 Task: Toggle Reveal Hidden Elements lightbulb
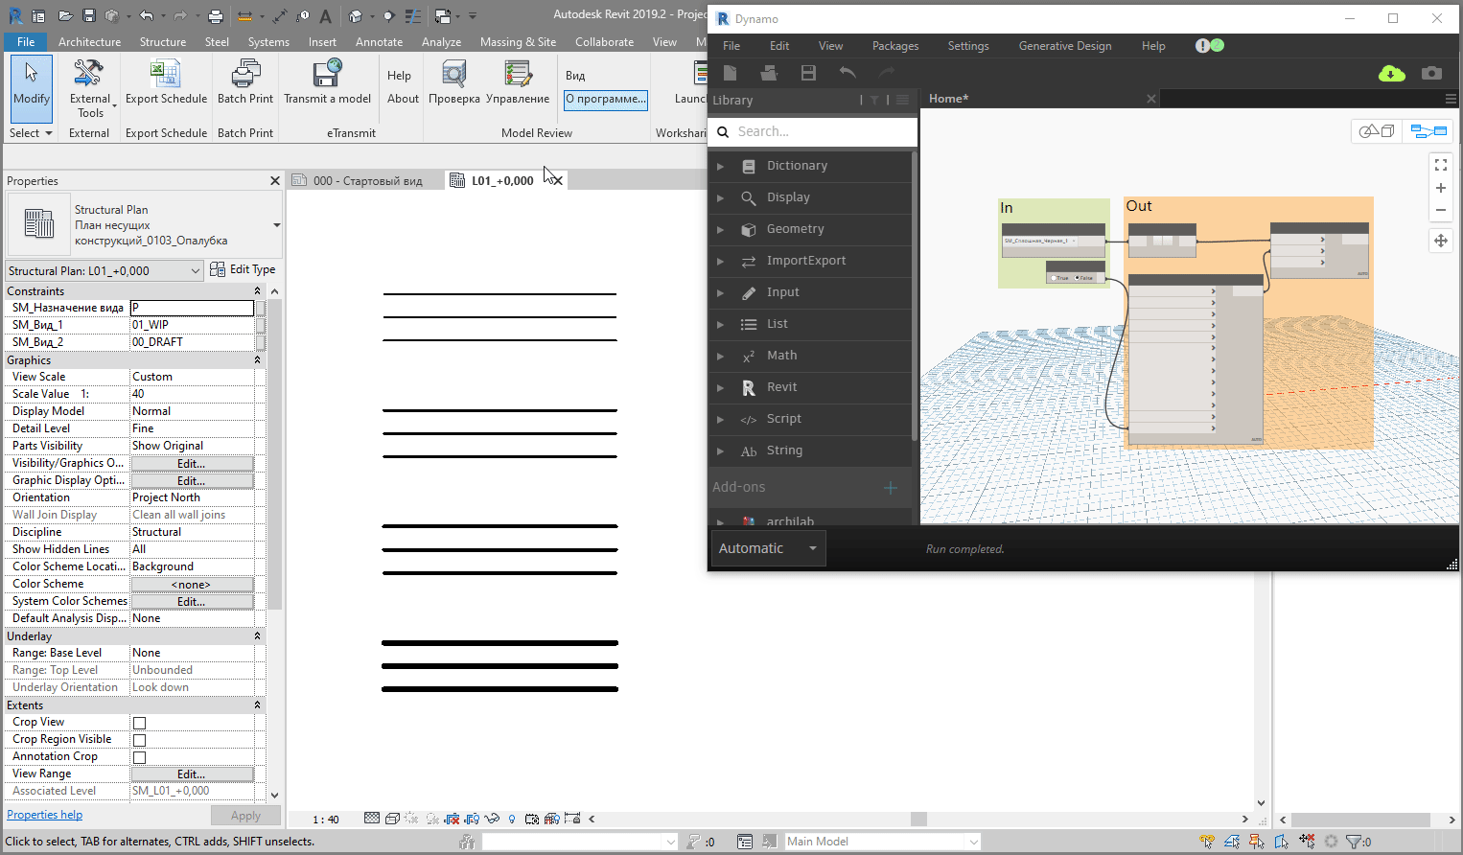pos(512,819)
